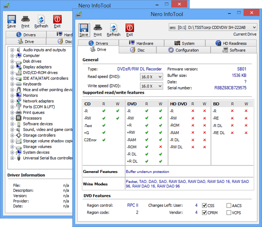Switch to the Drivers tab in front window
262x227 pixels.
pos(98,43)
